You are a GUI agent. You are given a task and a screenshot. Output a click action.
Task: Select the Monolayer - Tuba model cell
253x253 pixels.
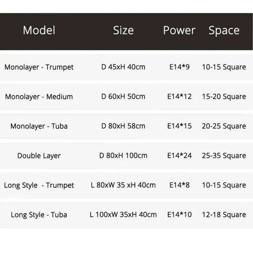pos(39,126)
